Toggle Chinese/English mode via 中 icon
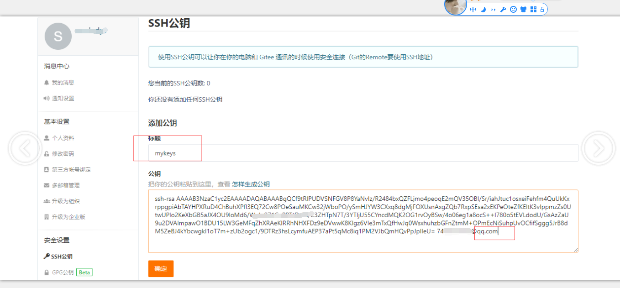 (473, 9)
